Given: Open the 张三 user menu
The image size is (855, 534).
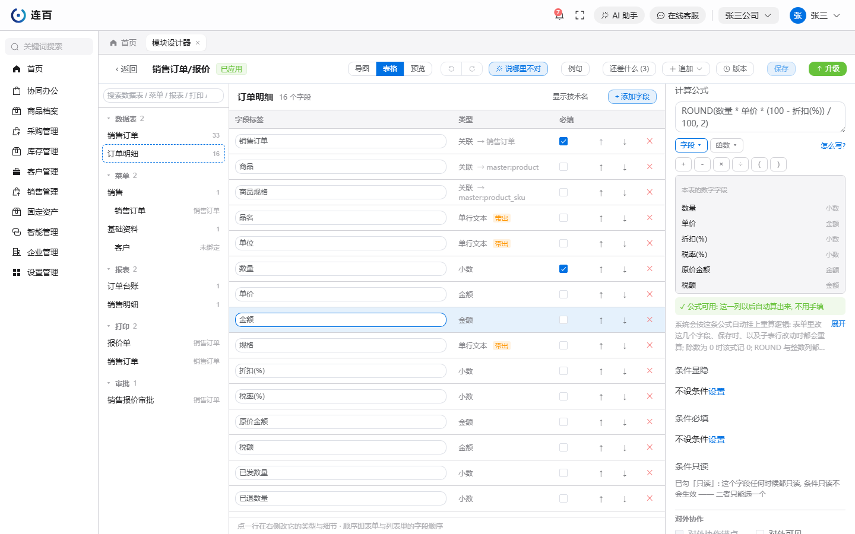Looking at the screenshot, I should 815,15.
